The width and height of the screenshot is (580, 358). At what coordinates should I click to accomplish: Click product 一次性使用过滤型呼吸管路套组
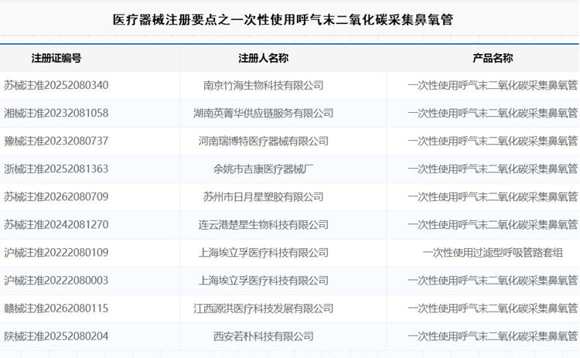pos(493,253)
